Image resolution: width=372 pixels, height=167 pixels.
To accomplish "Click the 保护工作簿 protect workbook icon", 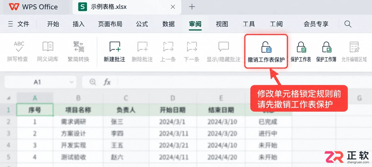I will click(x=327, y=47).
